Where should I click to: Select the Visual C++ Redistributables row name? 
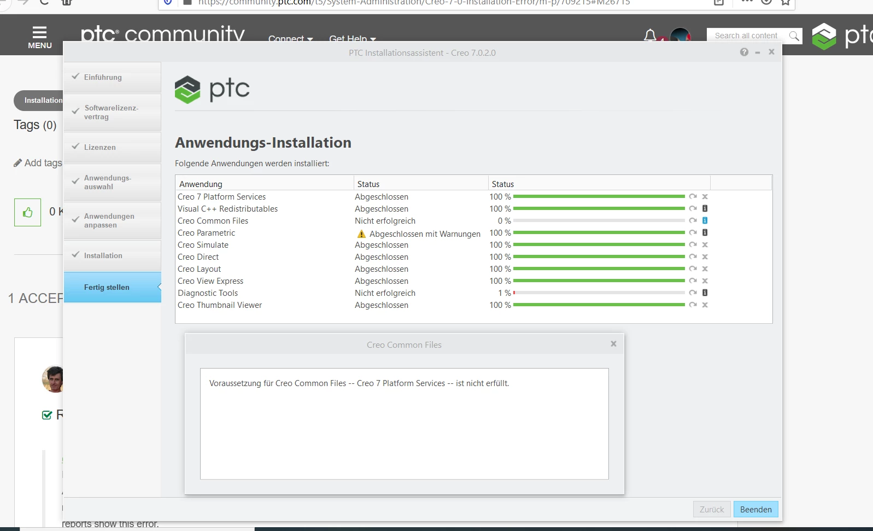[227, 209]
